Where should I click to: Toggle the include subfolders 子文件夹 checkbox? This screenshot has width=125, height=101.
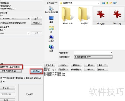[20, 78]
